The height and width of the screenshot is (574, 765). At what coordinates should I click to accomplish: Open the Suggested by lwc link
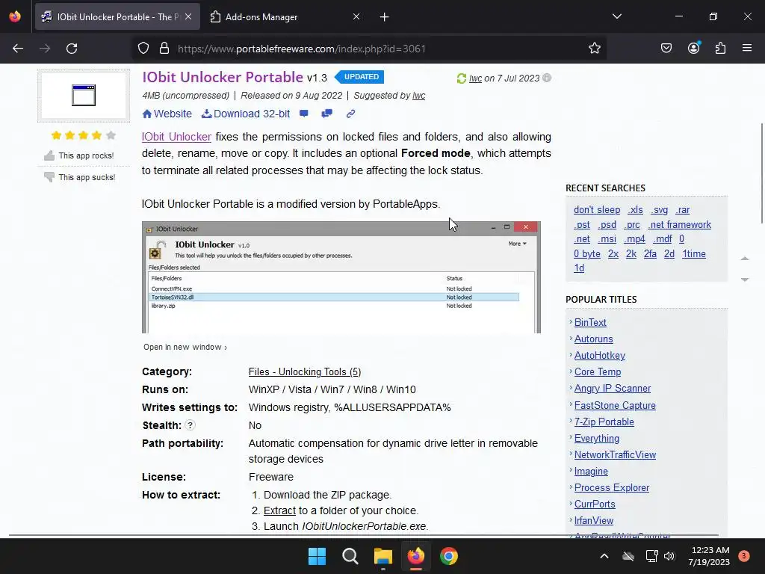point(418,96)
